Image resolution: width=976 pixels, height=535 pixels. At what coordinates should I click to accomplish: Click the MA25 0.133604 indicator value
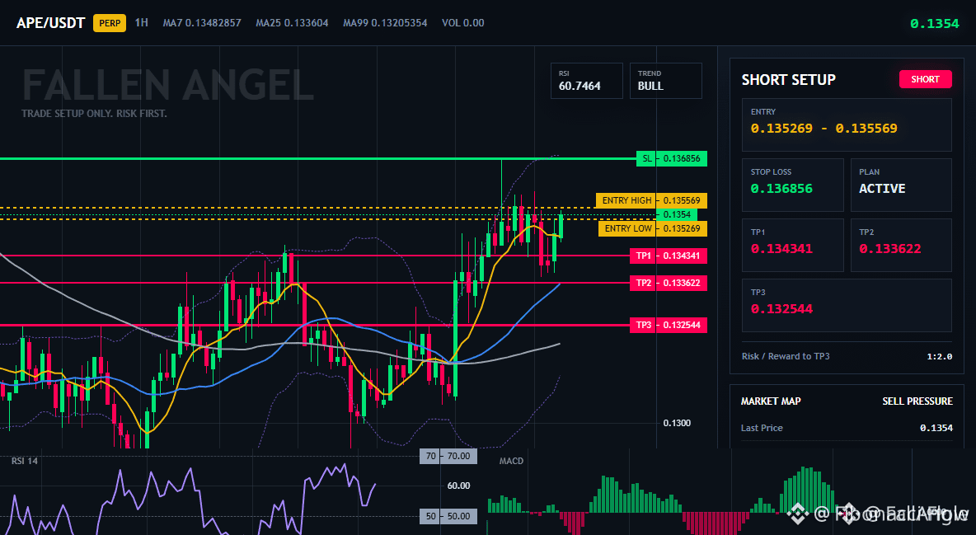pyautogui.click(x=292, y=23)
